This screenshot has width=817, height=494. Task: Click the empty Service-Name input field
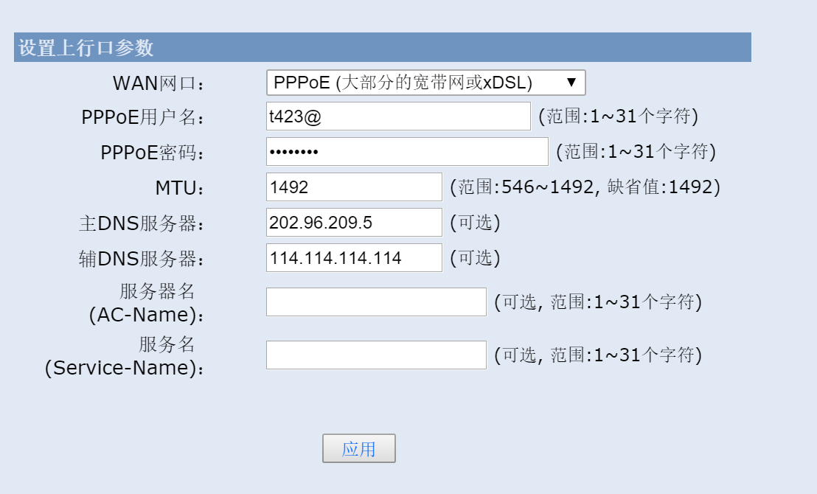click(x=375, y=355)
